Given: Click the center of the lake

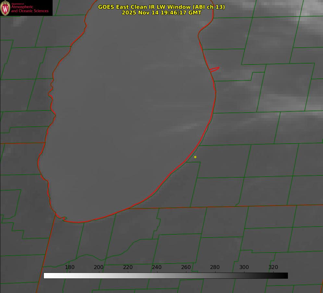Looking at the screenshot, I should tap(130, 113).
